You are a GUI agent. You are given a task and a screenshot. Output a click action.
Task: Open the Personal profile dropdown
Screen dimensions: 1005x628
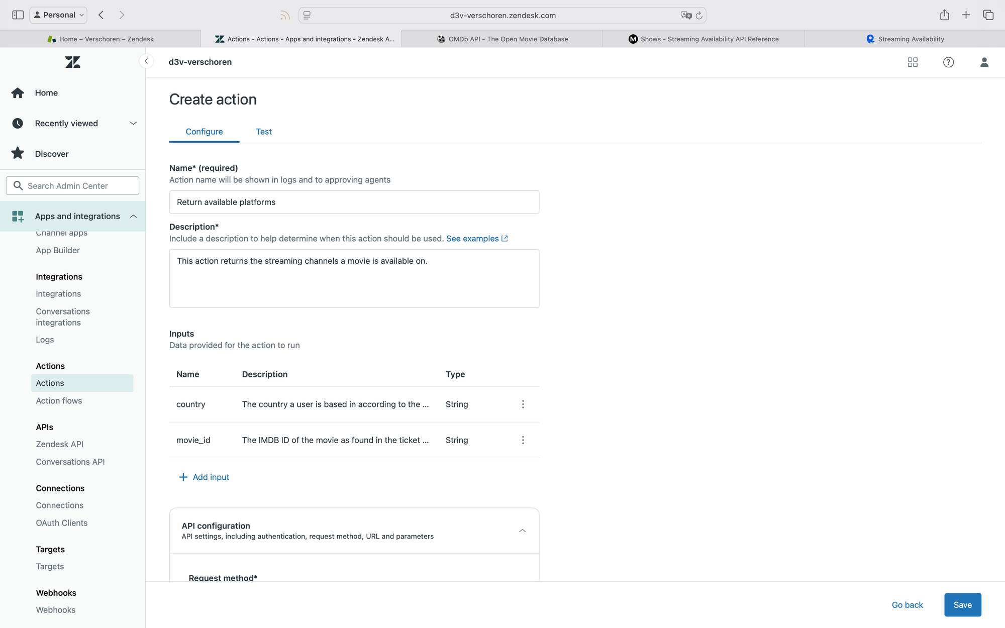click(x=58, y=15)
